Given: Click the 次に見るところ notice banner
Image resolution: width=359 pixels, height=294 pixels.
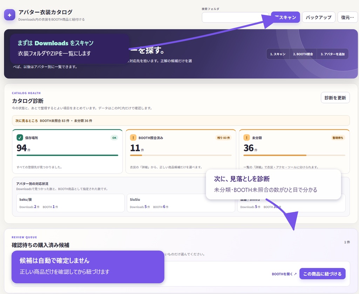Looking at the screenshot, I should tap(181, 121).
